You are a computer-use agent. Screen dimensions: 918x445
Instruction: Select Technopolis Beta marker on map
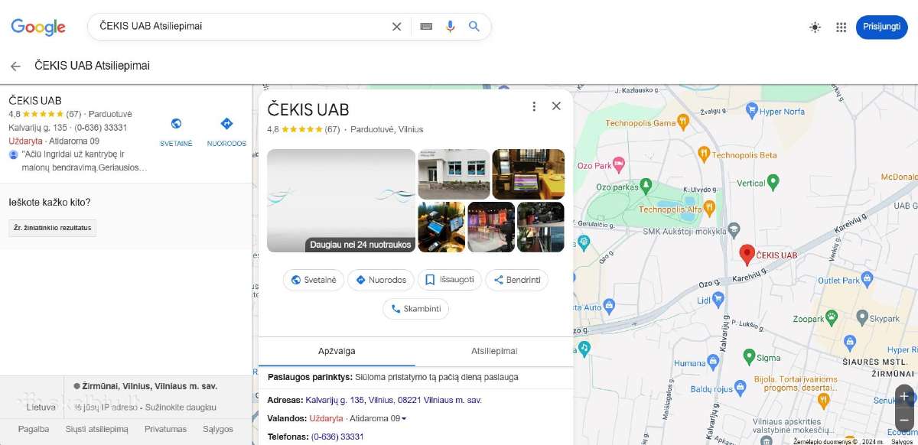click(x=704, y=154)
